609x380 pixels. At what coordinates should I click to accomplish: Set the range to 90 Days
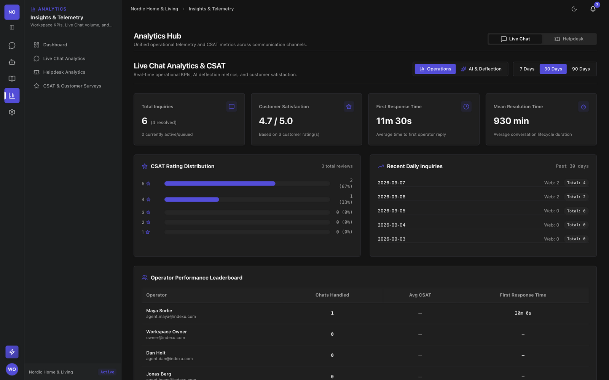[581, 69]
